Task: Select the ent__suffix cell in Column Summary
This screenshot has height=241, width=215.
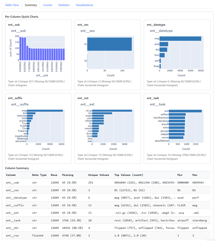Action: coord(15,205)
